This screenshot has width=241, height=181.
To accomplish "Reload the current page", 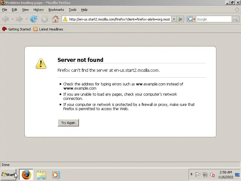I will 34,19.
